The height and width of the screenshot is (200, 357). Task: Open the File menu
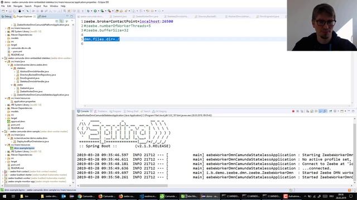tap(3, 6)
